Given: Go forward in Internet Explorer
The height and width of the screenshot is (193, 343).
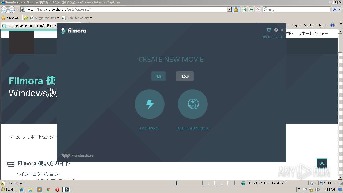Looking at the screenshot, I should point(12,10).
